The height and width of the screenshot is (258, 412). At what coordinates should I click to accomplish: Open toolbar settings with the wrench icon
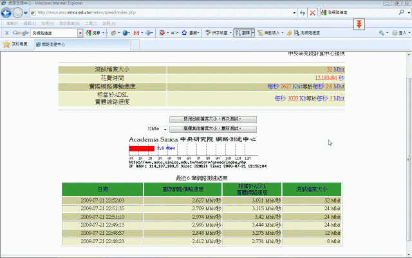(x=382, y=33)
